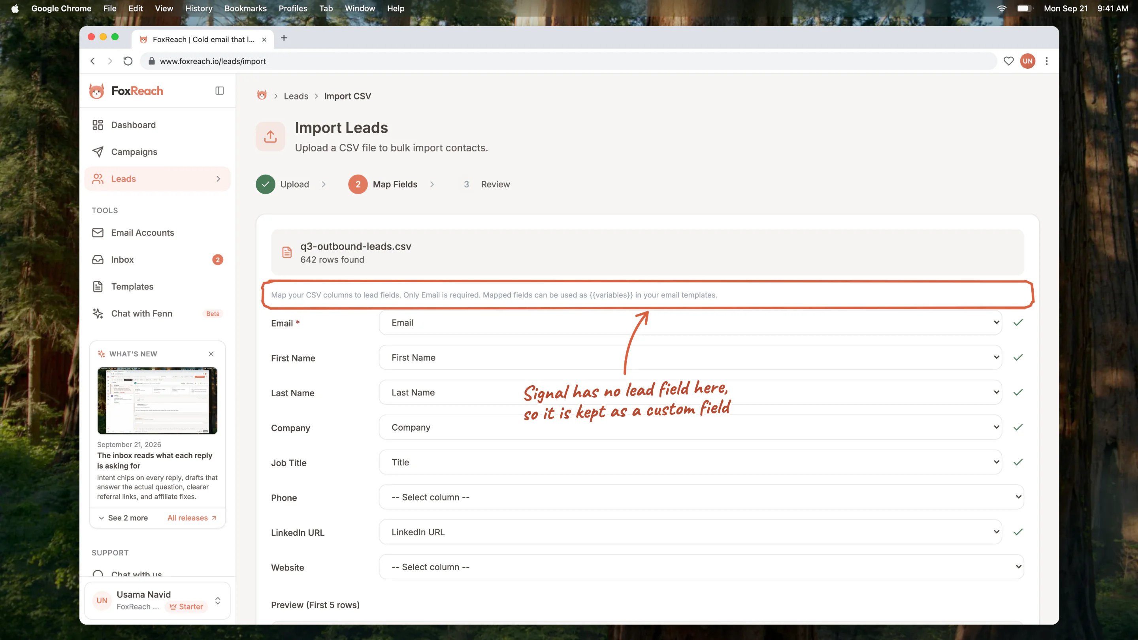The width and height of the screenshot is (1138, 640).
Task: Open Email Accounts tool
Action: (x=157, y=233)
